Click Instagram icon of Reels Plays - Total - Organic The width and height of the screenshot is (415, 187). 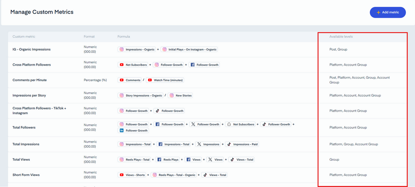tap(154, 175)
